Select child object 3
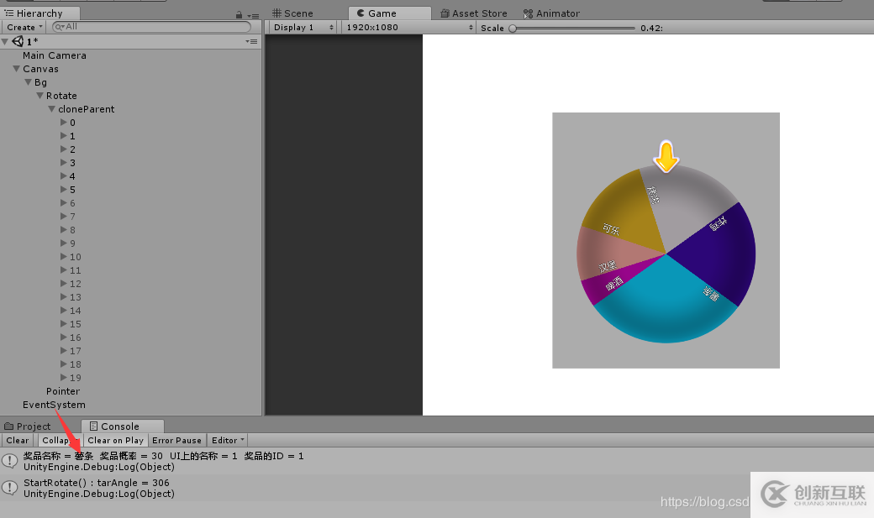The image size is (874, 518). click(72, 163)
